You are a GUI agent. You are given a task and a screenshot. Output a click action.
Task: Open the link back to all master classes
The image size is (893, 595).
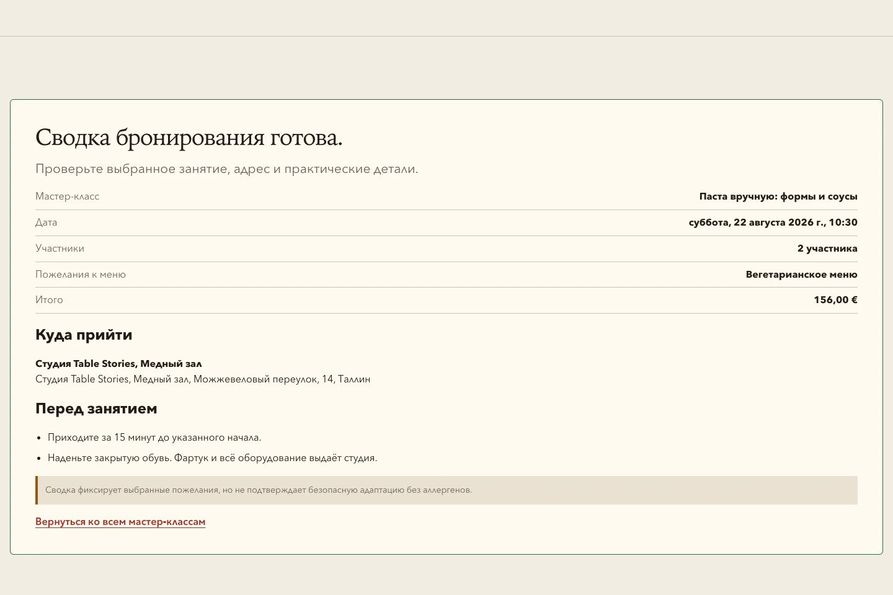tap(120, 522)
